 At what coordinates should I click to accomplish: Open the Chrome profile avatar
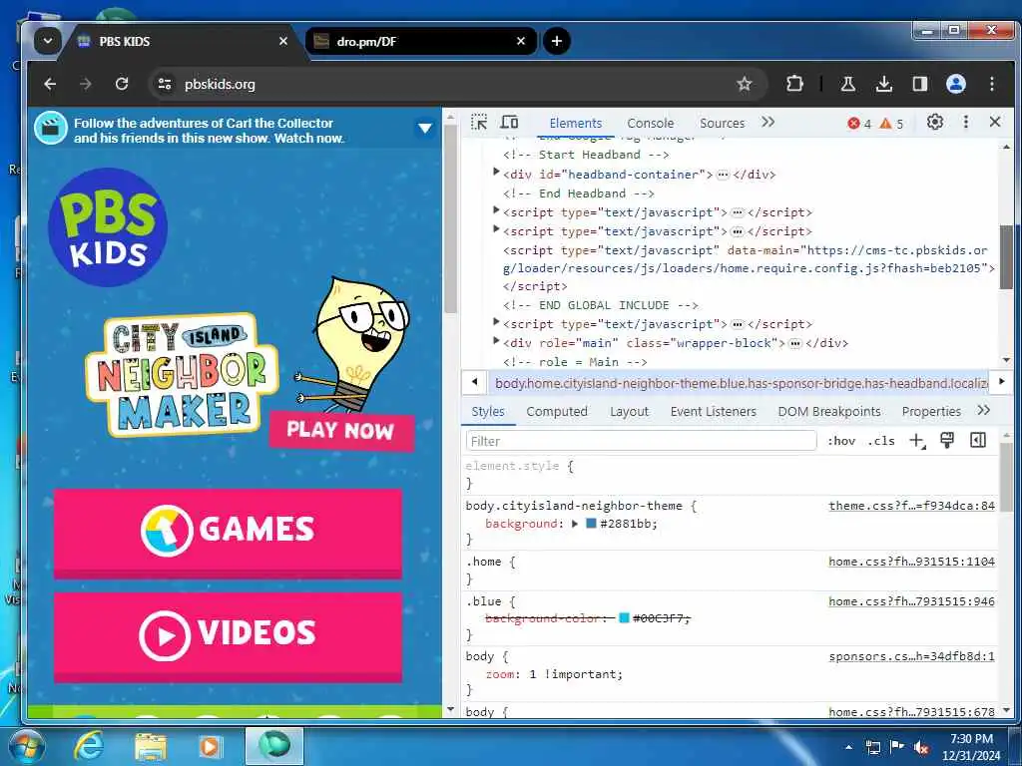pos(956,84)
